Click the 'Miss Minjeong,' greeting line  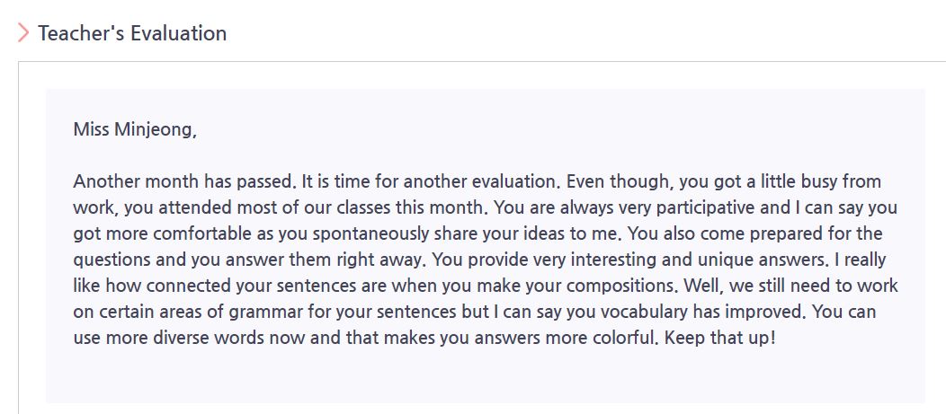pos(135,129)
